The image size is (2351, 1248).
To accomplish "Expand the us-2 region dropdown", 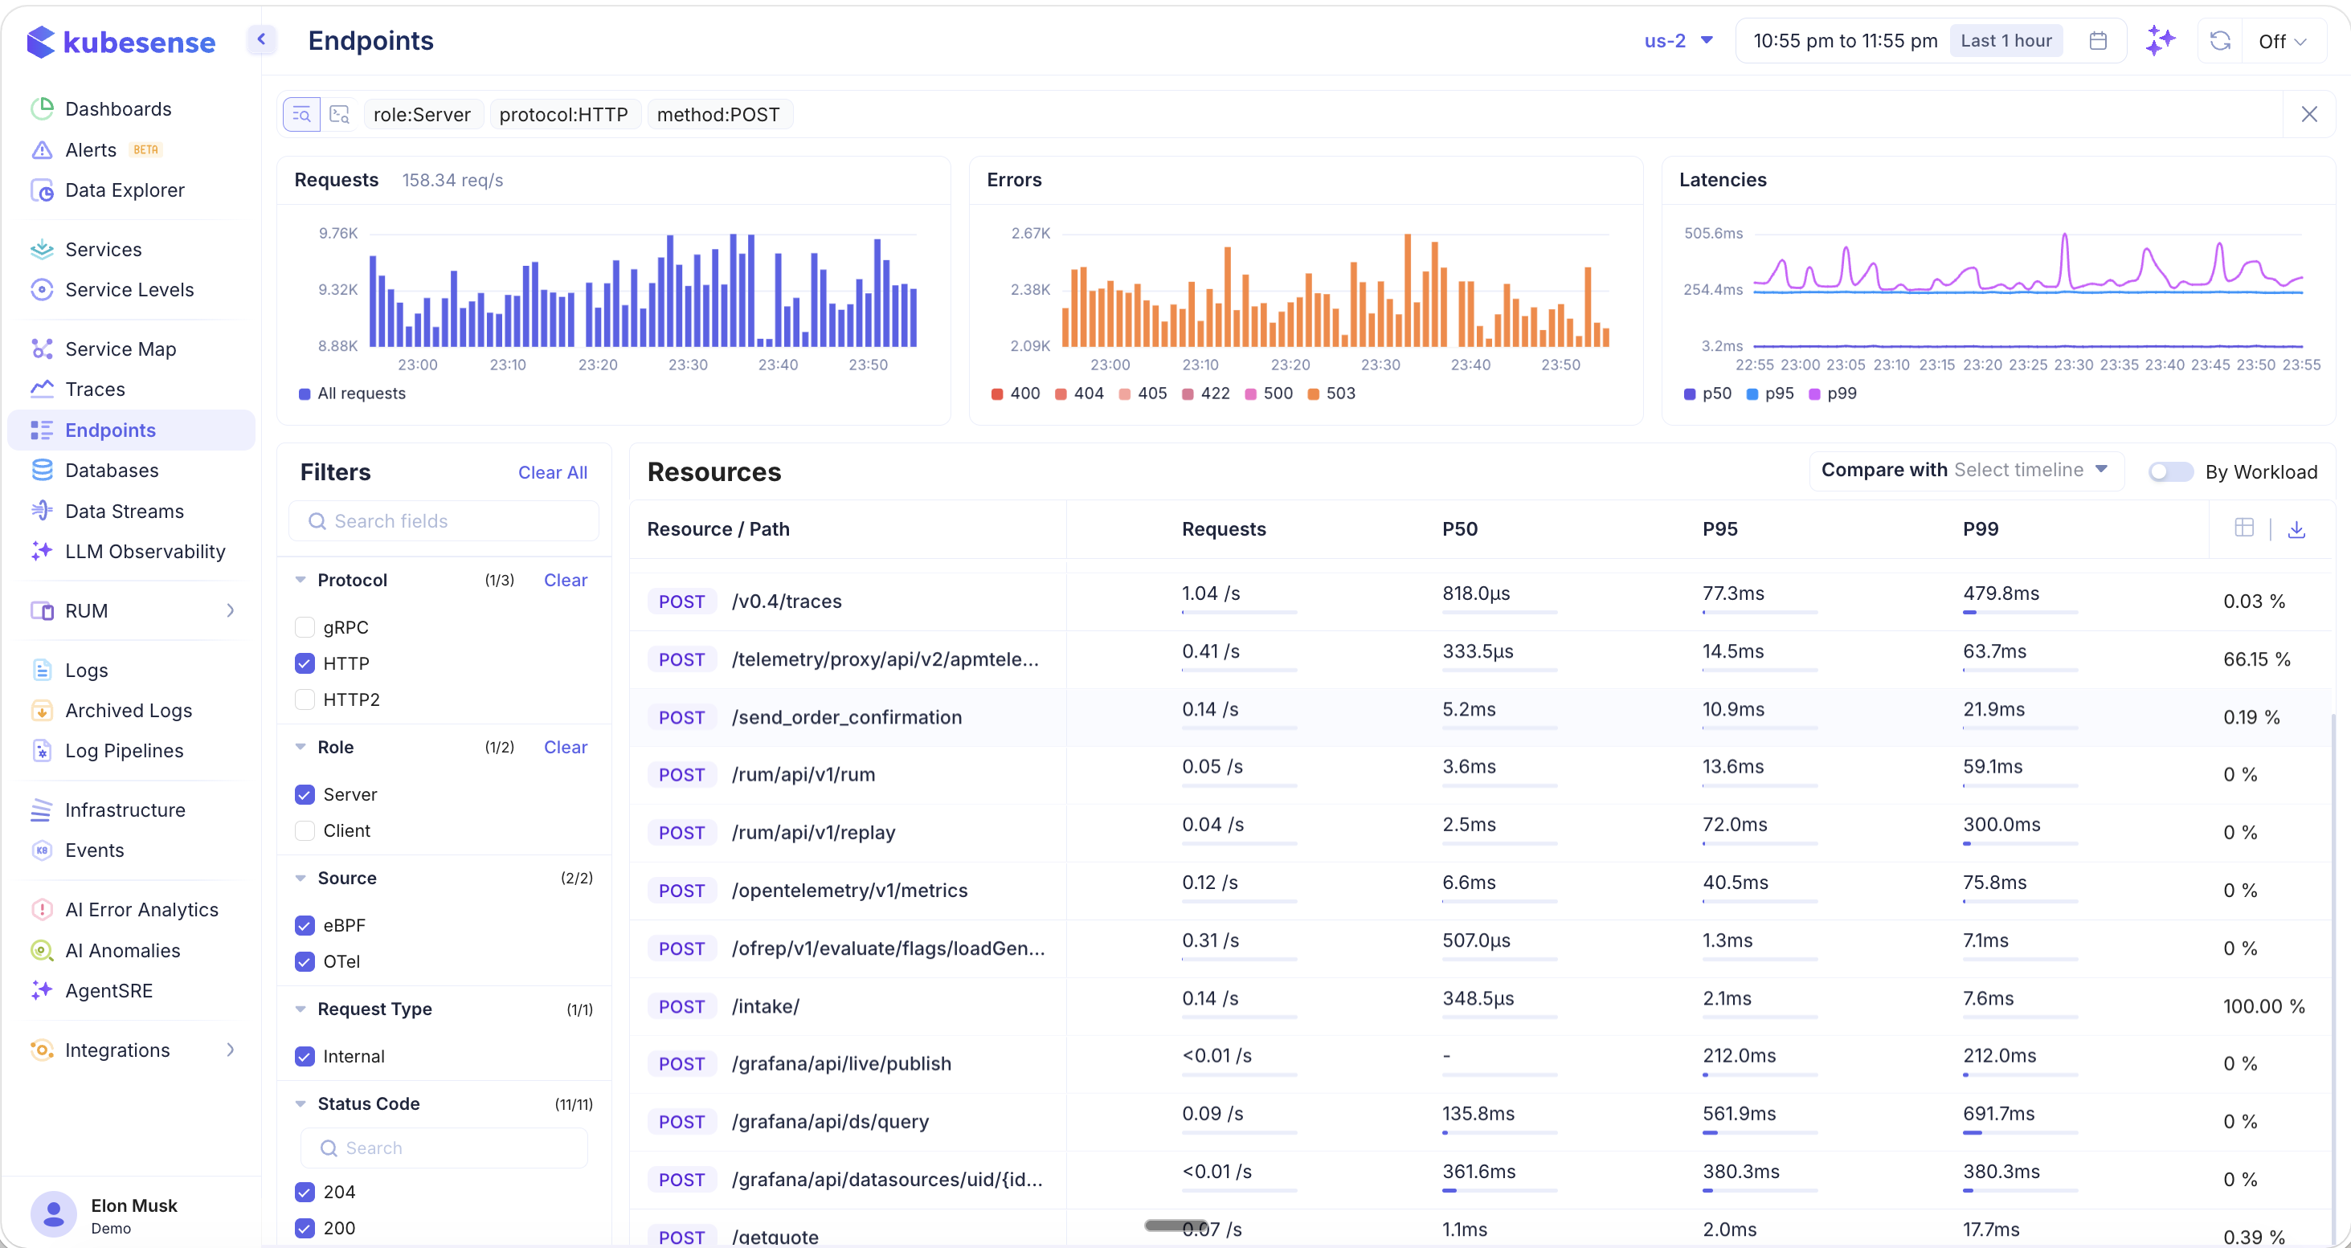I will tap(1678, 40).
